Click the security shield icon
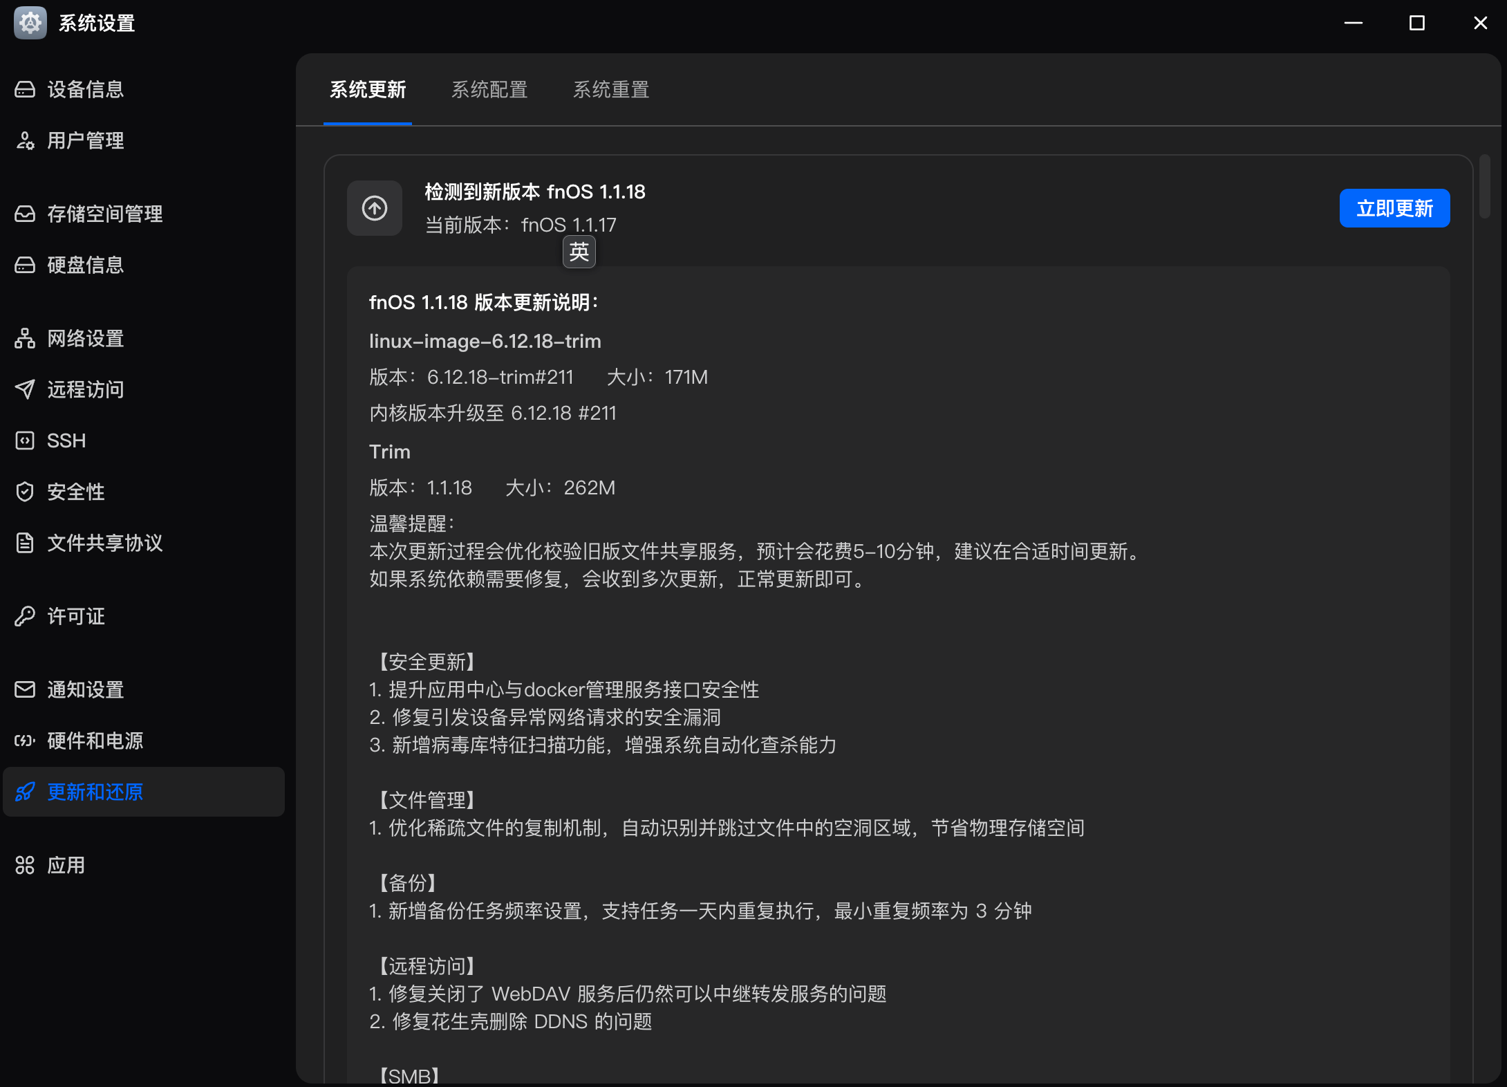This screenshot has width=1507, height=1087. pyautogui.click(x=25, y=492)
